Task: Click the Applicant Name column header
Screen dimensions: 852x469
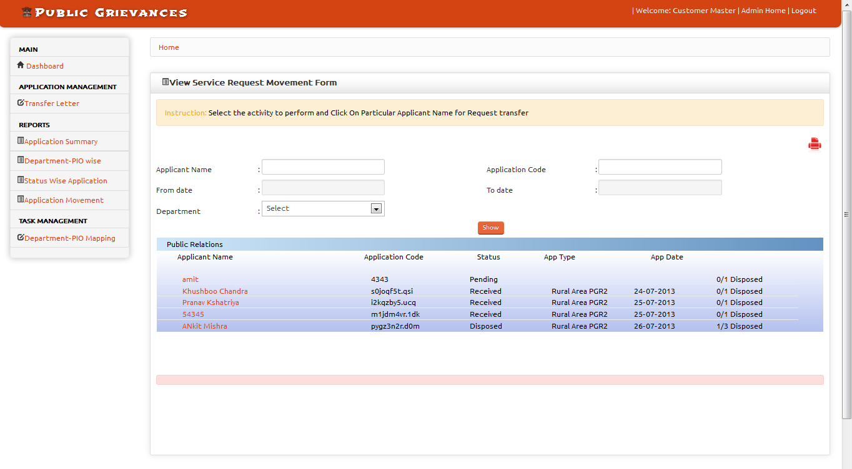Action: click(x=205, y=257)
